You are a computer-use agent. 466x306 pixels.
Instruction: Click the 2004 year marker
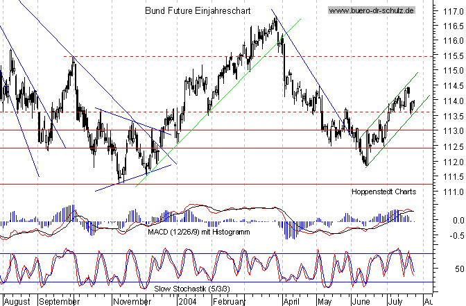pyautogui.click(x=187, y=302)
